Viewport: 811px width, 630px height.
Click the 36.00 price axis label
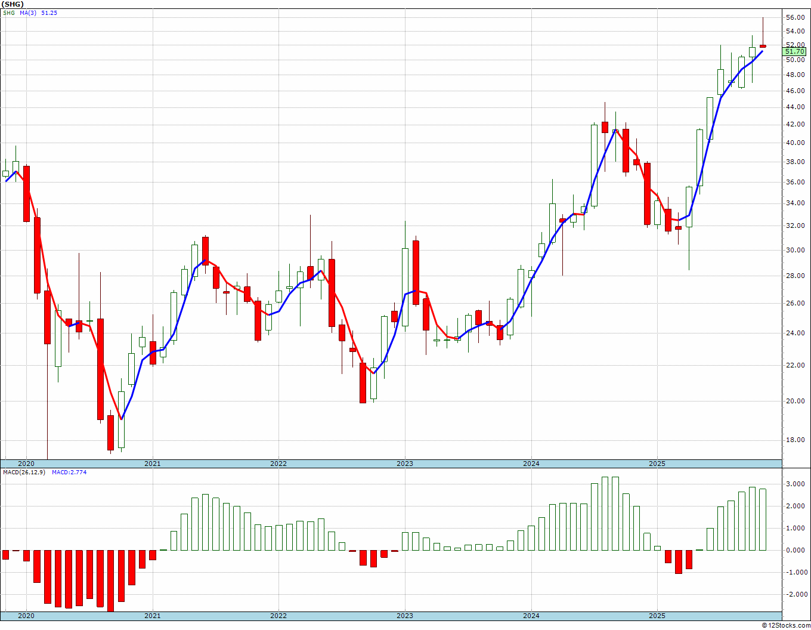794,182
